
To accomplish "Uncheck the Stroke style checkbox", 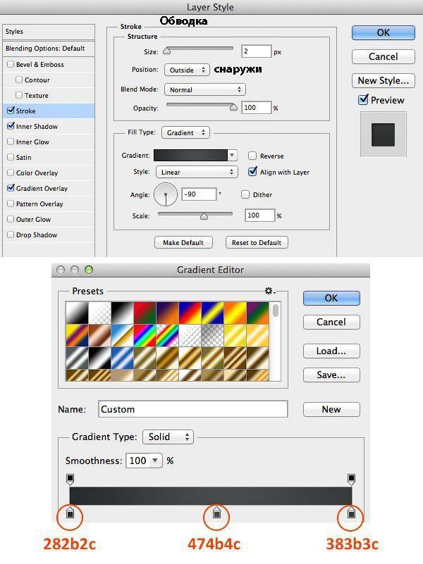I will [11, 110].
